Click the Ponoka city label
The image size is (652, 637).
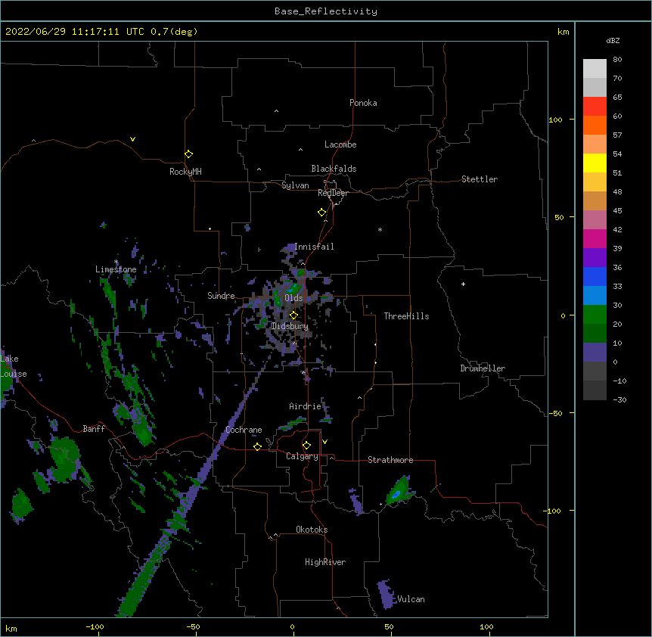click(x=363, y=103)
